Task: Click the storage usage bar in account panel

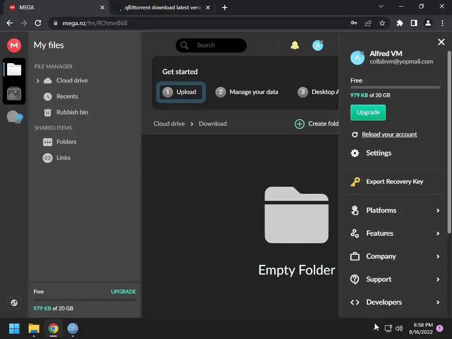Action: click(x=395, y=87)
